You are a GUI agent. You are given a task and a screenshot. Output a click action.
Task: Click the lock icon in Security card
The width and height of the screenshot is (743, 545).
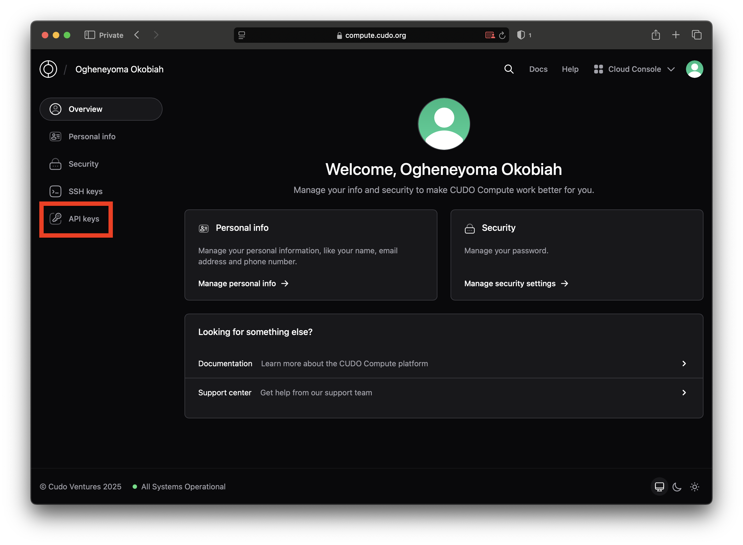470,228
